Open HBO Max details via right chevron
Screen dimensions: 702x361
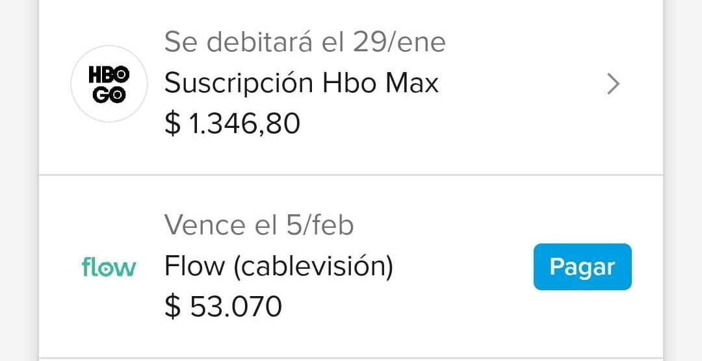click(613, 84)
